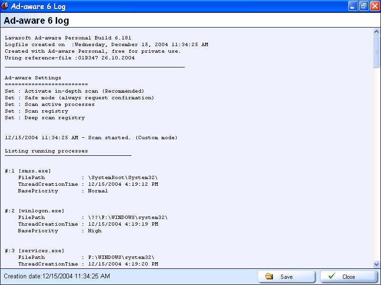Screen dimensions: 381x285
Task: Close the window via title bar X
Action: [375, 6]
